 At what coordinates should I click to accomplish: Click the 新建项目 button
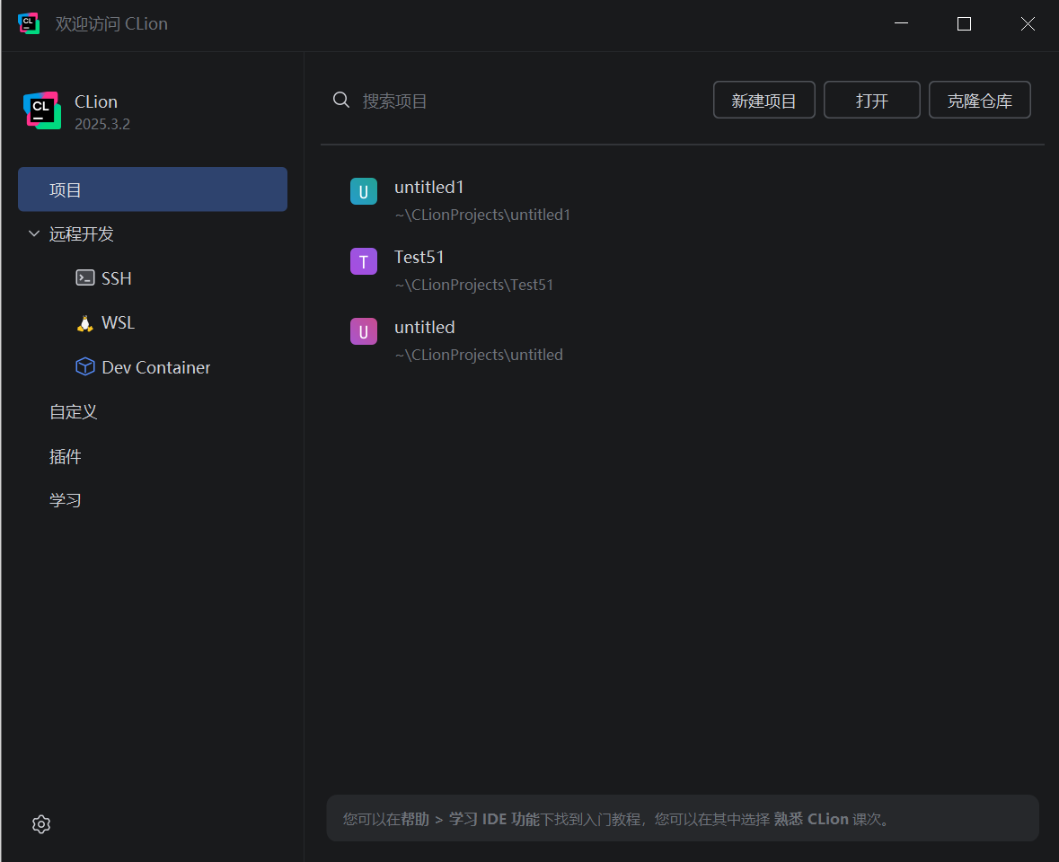click(x=763, y=100)
